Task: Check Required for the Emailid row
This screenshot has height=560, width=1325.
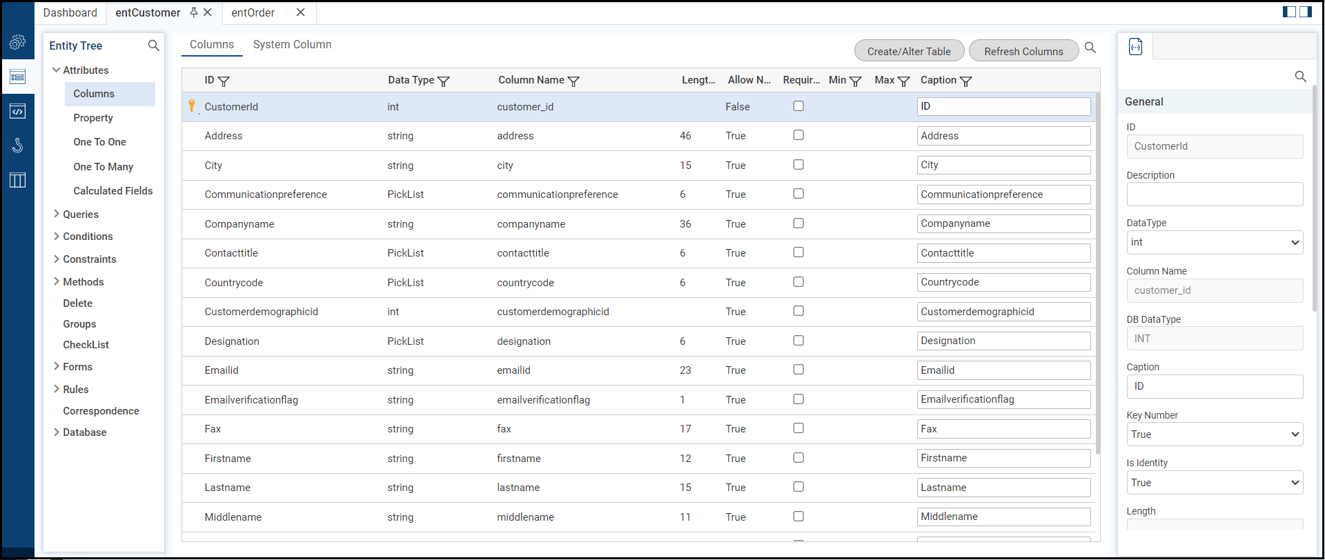Action: tap(798, 370)
